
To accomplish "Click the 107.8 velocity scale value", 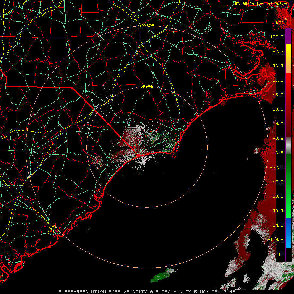I will pyautogui.click(x=277, y=37).
